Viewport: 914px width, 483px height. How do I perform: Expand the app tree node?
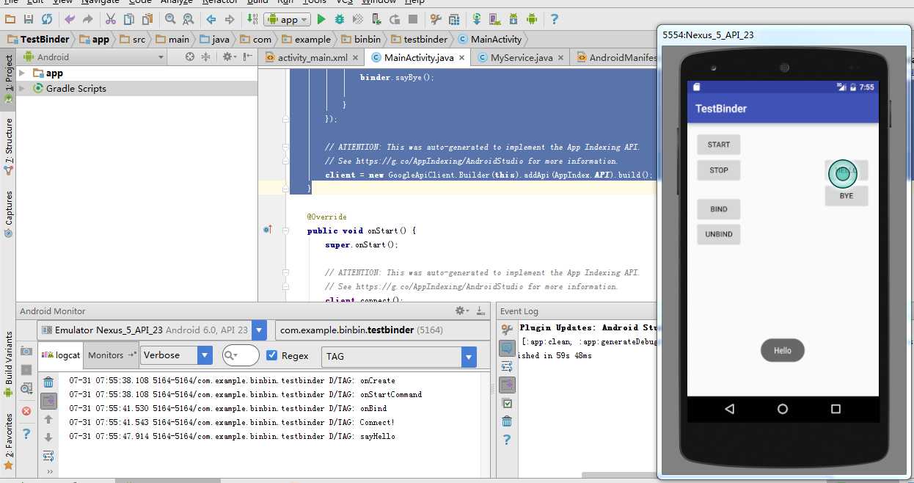[22, 73]
